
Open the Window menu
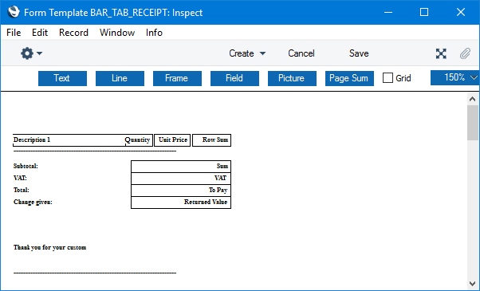(x=117, y=33)
